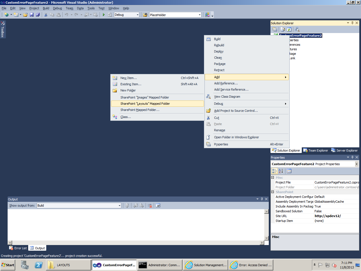Pin the Solution Explorer panel with pushpin
The height and width of the screenshot is (271, 361).
click(x=352, y=23)
